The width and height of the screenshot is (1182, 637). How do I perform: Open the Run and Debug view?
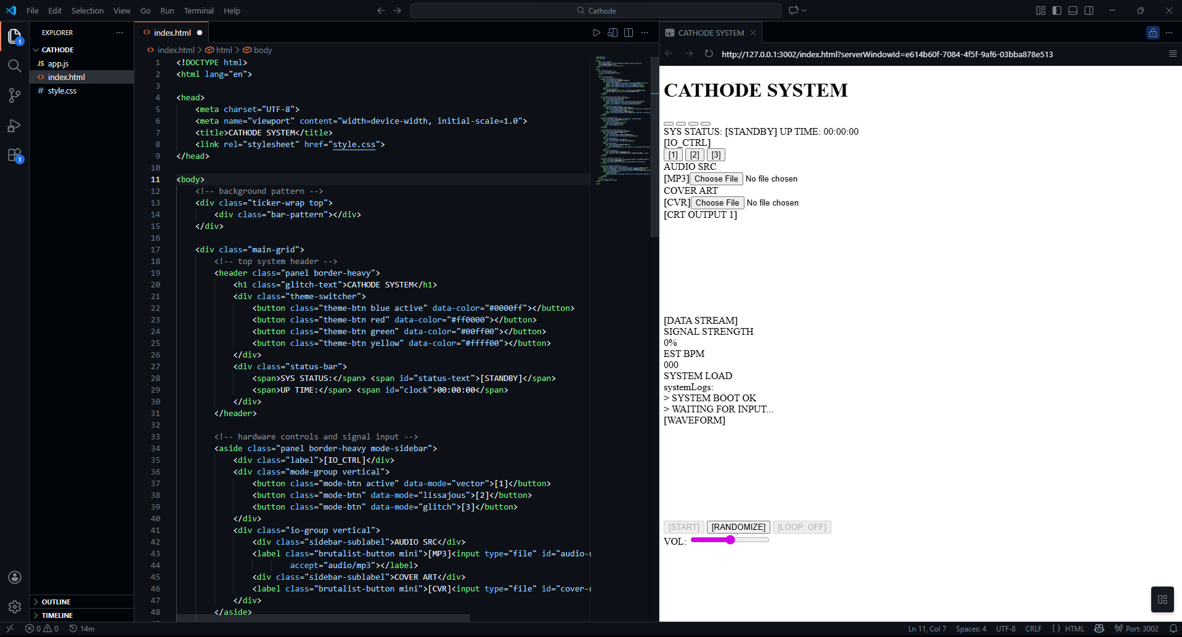[x=14, y=126]
